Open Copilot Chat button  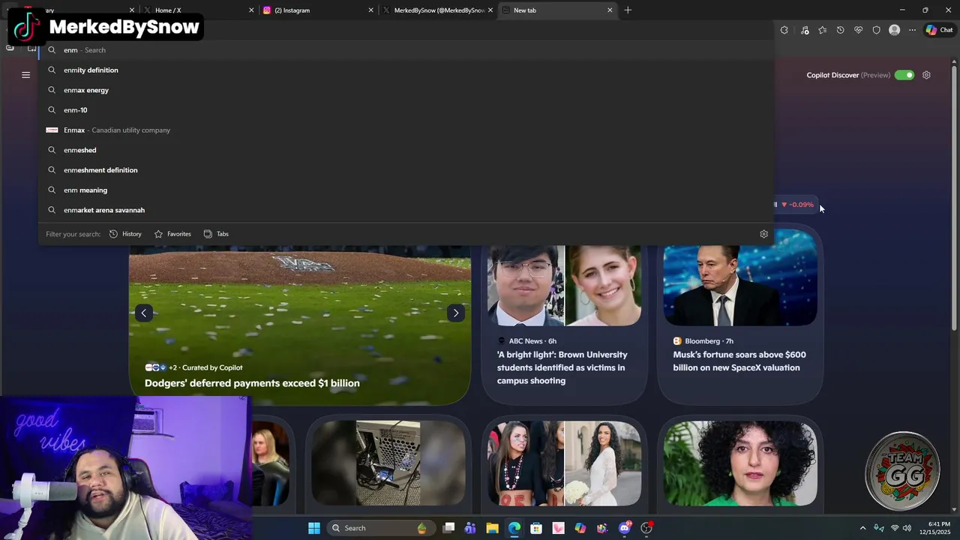pyautogui.click(x=939, y=30)
